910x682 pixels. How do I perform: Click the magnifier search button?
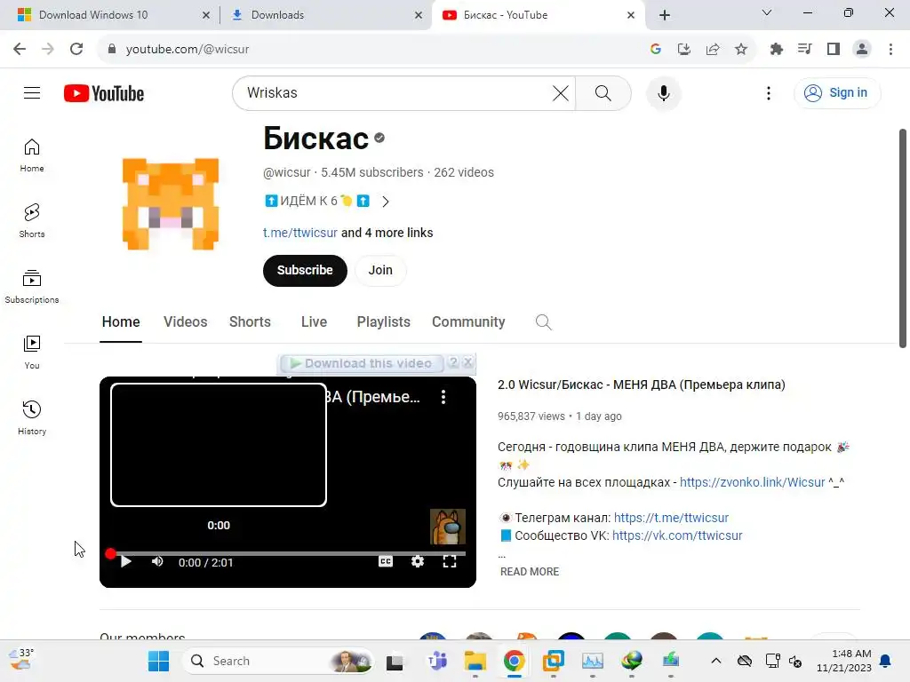click(603, 92)
